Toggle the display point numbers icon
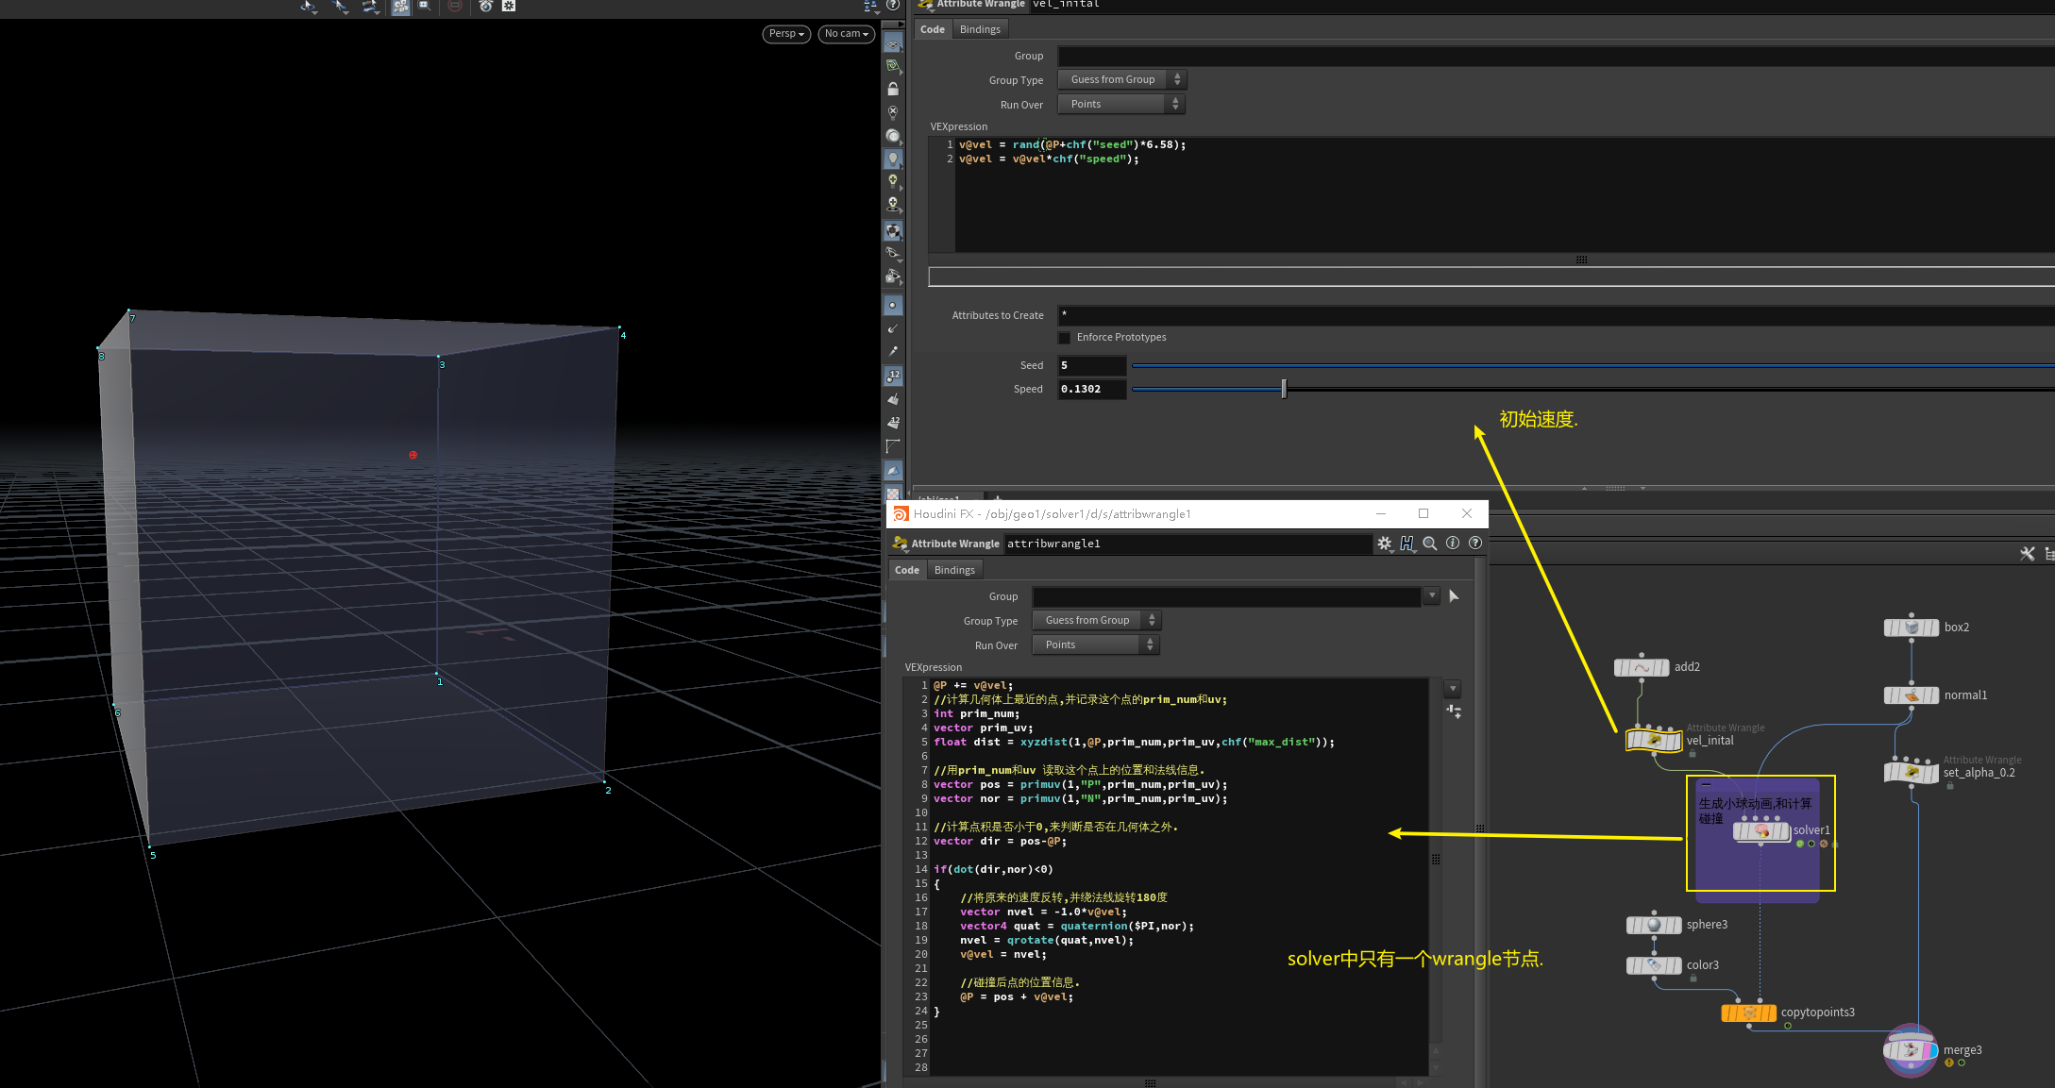The width and height of the screenshot is (2055, 1088). pyautogui.click(x=893, y=376)
